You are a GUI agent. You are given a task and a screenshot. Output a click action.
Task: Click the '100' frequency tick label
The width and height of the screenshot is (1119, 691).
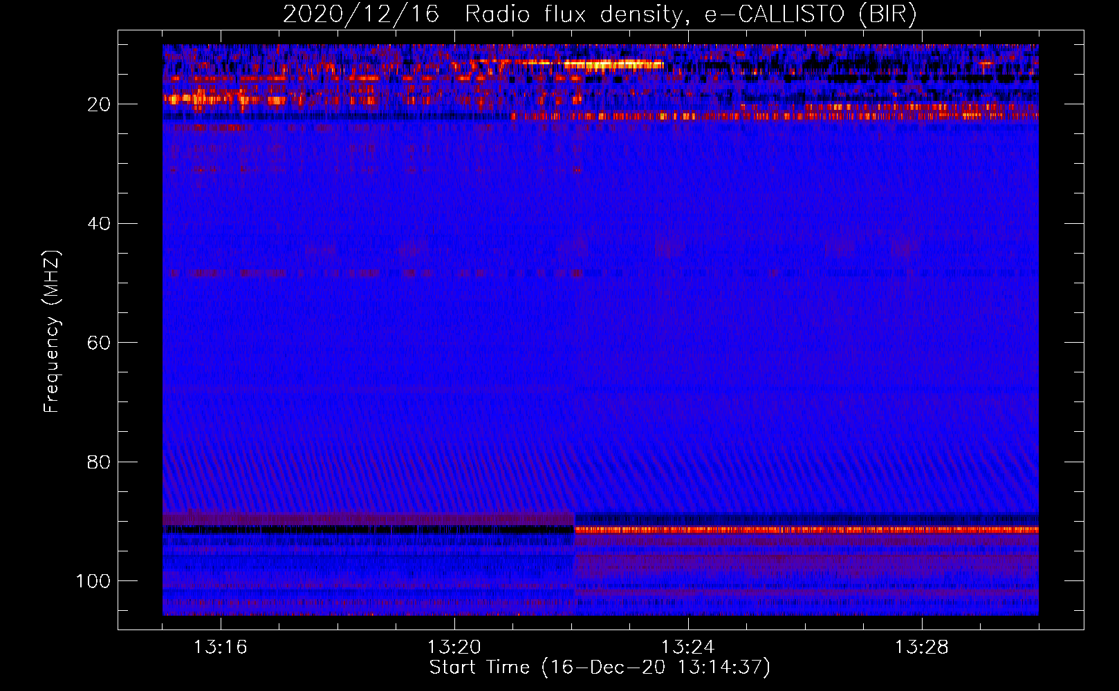pyautogui.click(x=93, y=580)
